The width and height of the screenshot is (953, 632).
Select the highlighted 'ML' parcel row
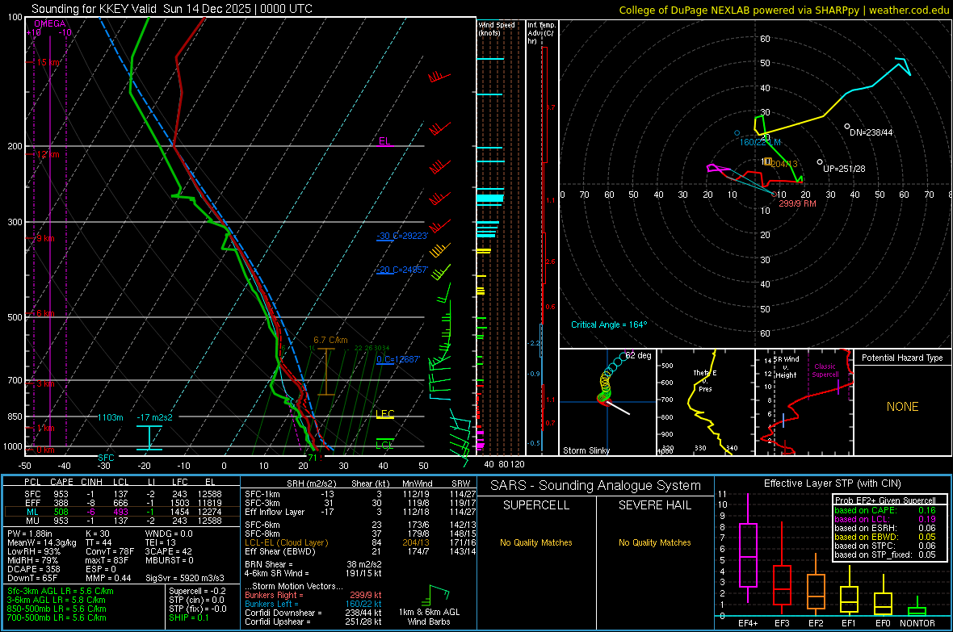[122, 512]
